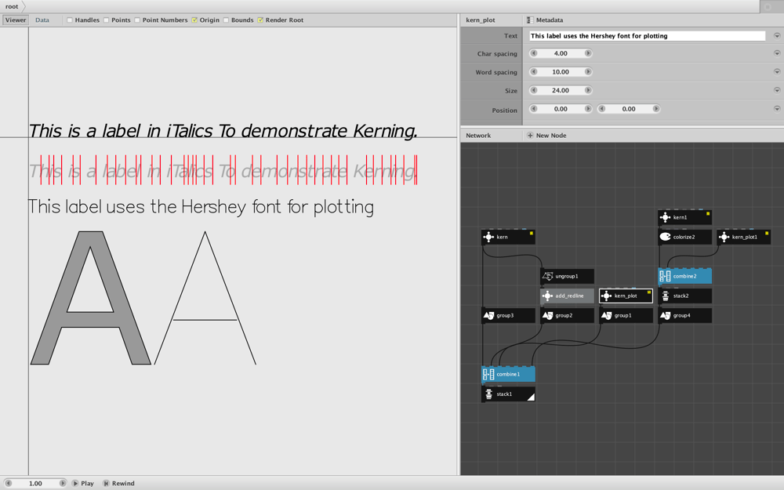Increase the Position Y value
The height and width of the screenshot is (490, 784).
[x=656, y=109]
